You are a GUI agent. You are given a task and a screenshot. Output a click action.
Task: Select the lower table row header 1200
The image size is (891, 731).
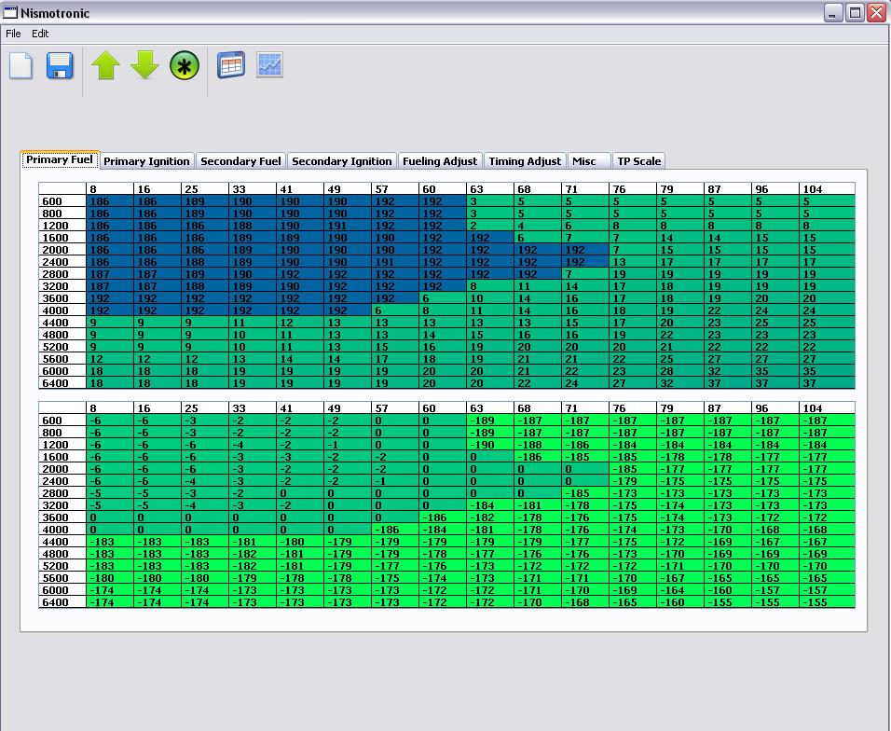(62, 445)
